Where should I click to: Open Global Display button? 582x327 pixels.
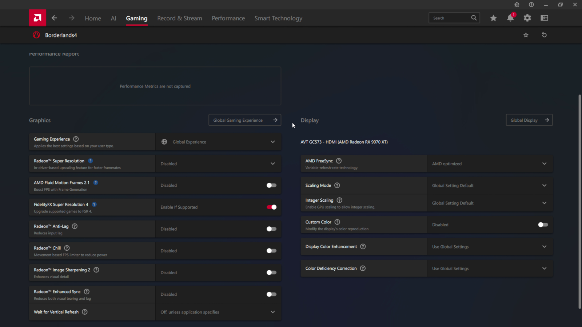[529, 120]
